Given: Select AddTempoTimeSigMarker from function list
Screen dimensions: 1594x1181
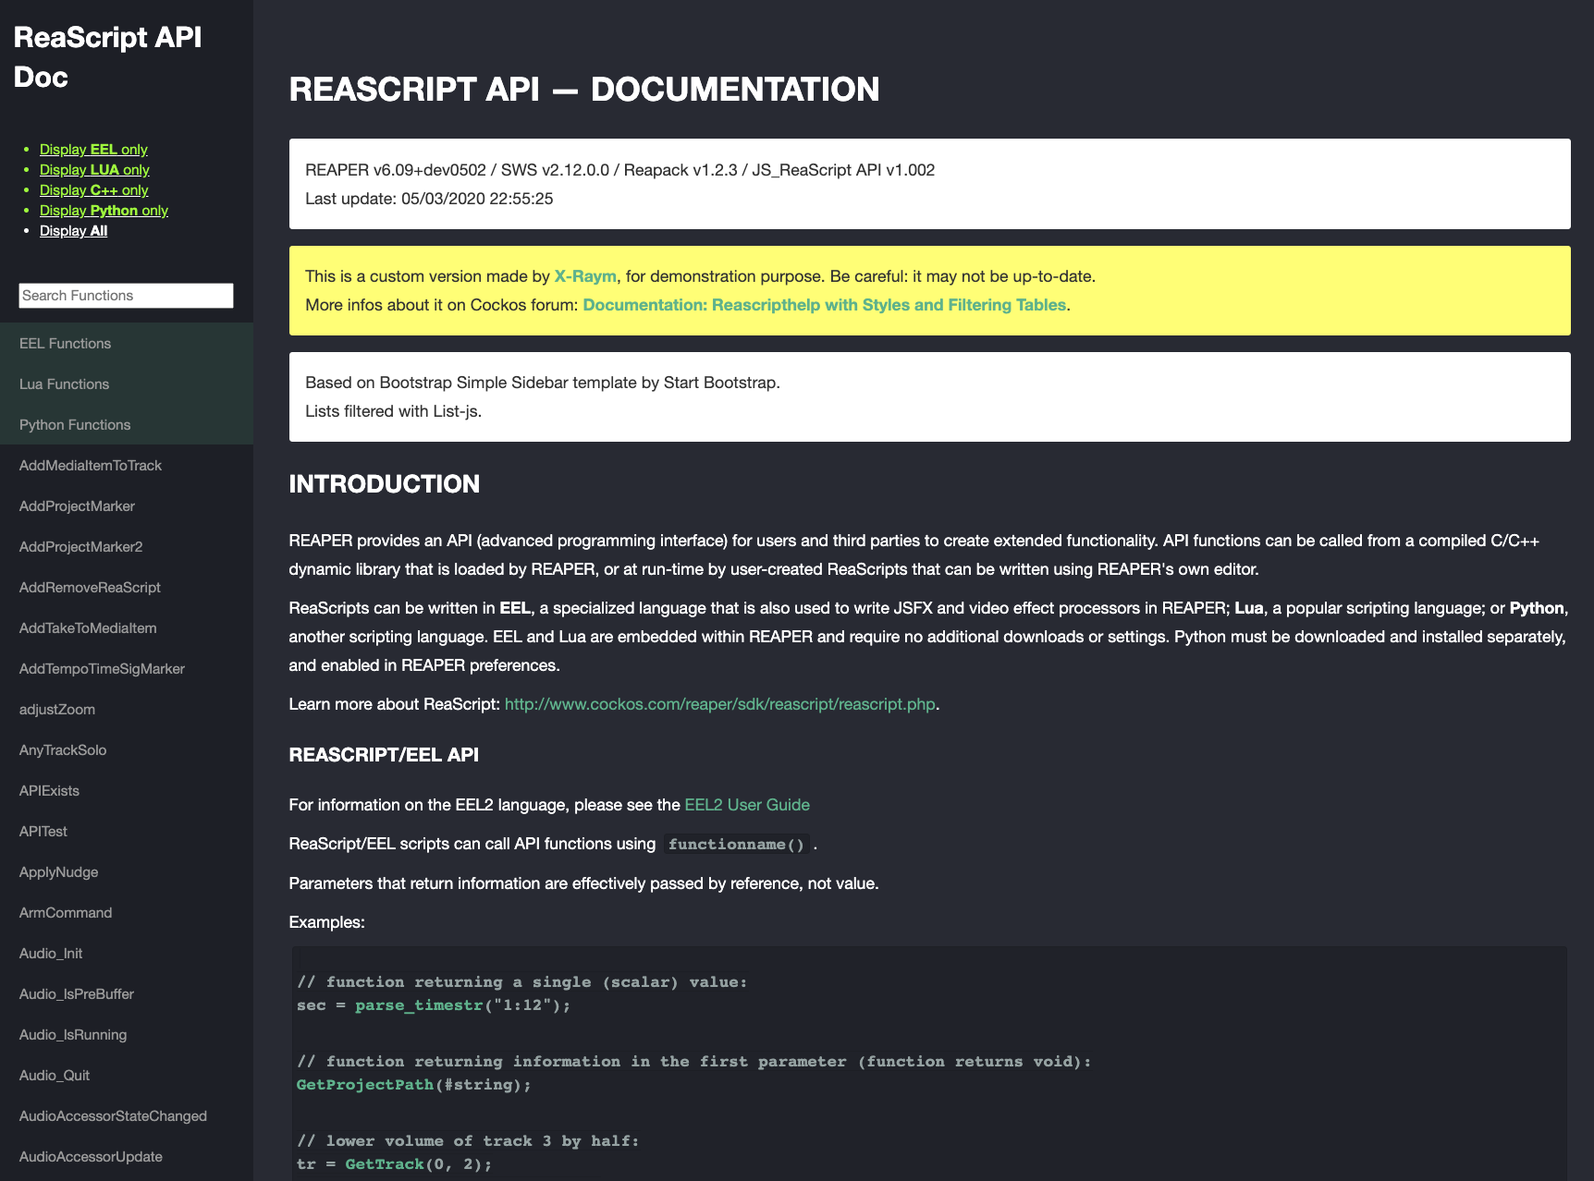Looking at the screenshot, I should [102, 669].
